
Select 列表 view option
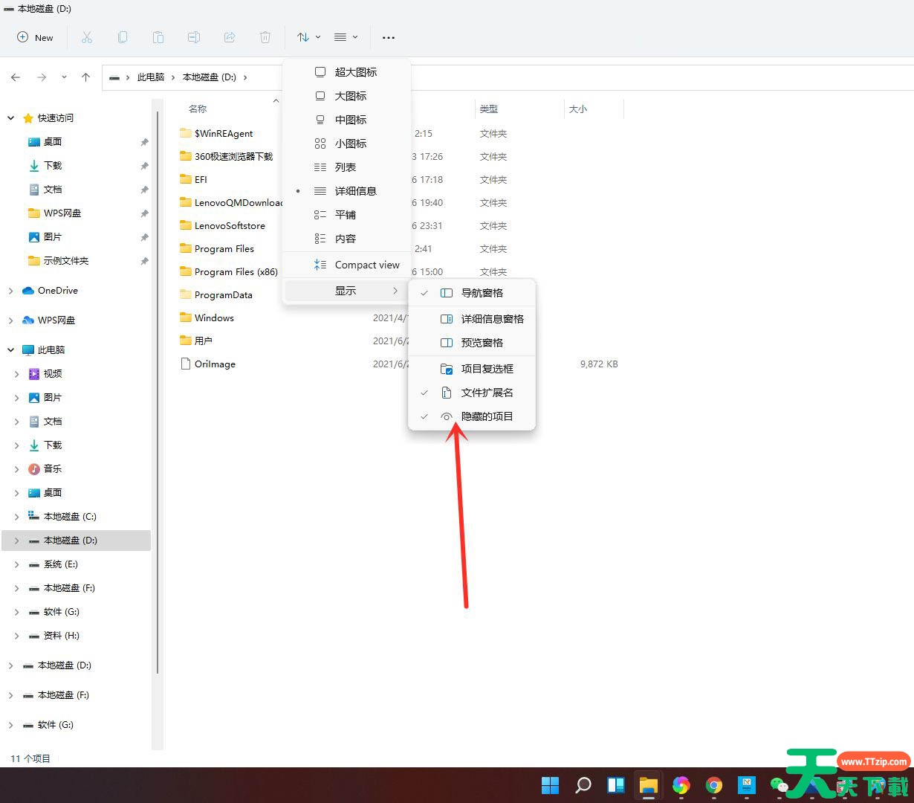[346, 167]
